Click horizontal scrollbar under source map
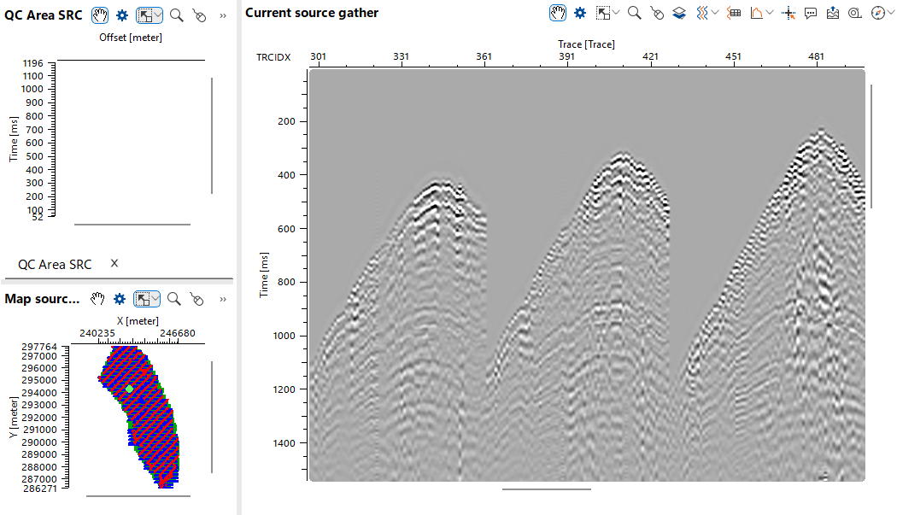Viewport: 897px width, 515px height. (x=138, y=496)
